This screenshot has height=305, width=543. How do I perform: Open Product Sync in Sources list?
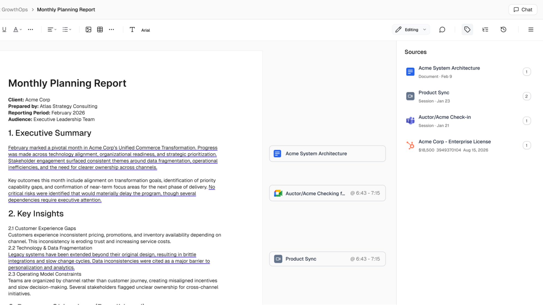[468, 96]
